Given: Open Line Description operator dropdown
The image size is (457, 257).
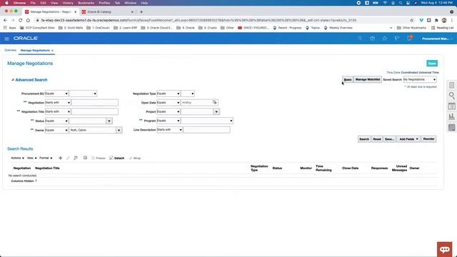Looking at the screenshot, I should (170, 130).
